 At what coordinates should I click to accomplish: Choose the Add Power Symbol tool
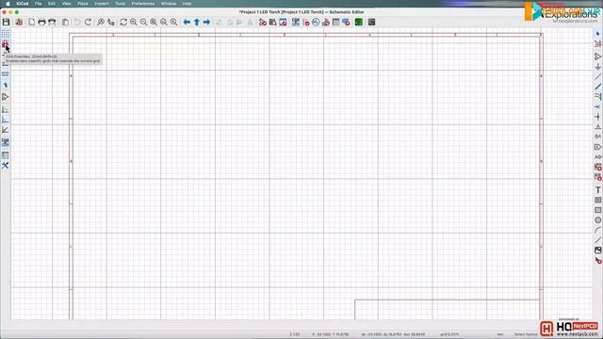(597, 67)
